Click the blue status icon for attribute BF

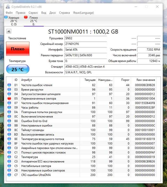[x=9, y=143]
